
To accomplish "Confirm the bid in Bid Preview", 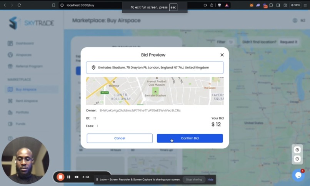I will 190,138.
